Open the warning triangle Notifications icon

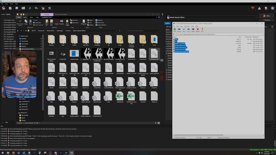(259, 8)
